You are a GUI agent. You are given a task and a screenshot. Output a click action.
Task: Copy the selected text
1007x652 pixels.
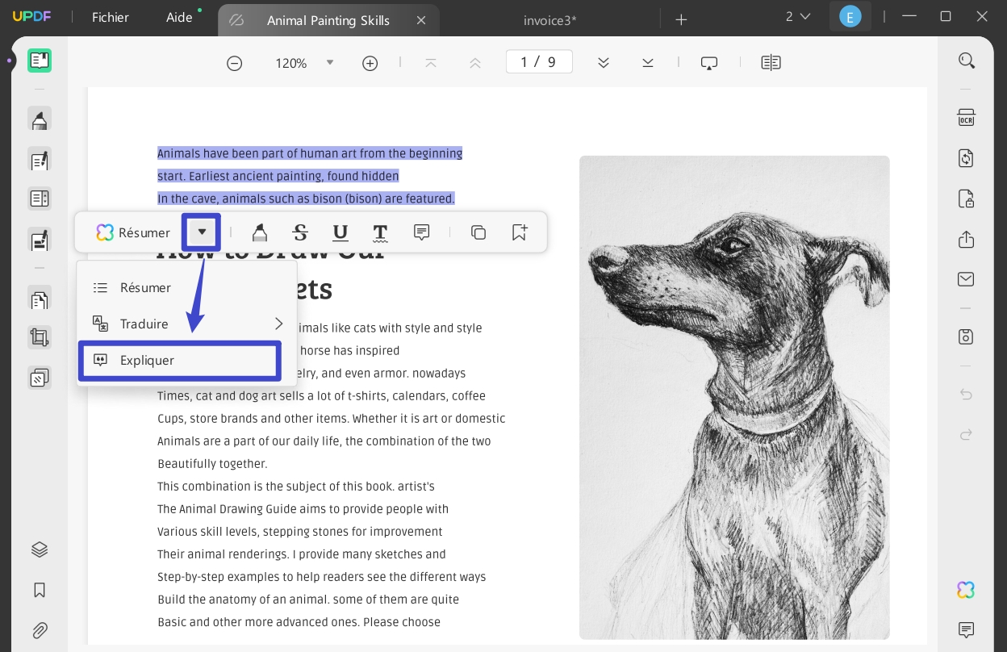coord(478,232)
